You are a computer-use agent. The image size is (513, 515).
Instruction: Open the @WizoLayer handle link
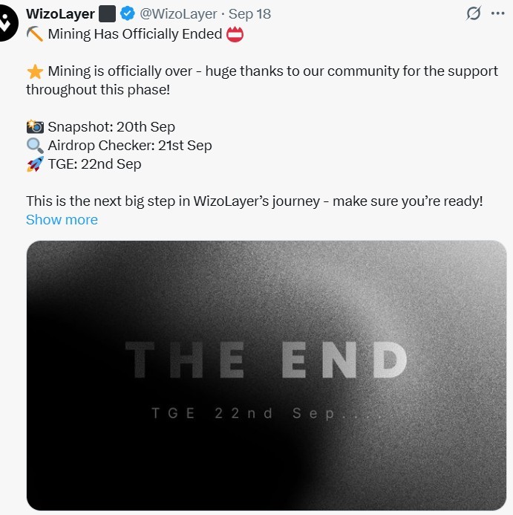(178, 14)
